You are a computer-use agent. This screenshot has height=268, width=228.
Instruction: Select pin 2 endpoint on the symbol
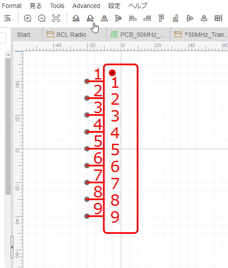87,98
